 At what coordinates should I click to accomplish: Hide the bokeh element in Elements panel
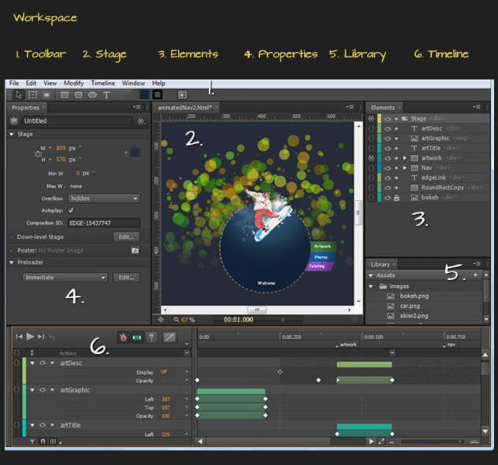click(388, 197)
